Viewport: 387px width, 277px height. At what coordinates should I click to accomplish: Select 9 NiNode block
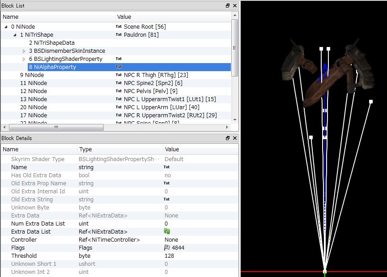coord(32,75)
